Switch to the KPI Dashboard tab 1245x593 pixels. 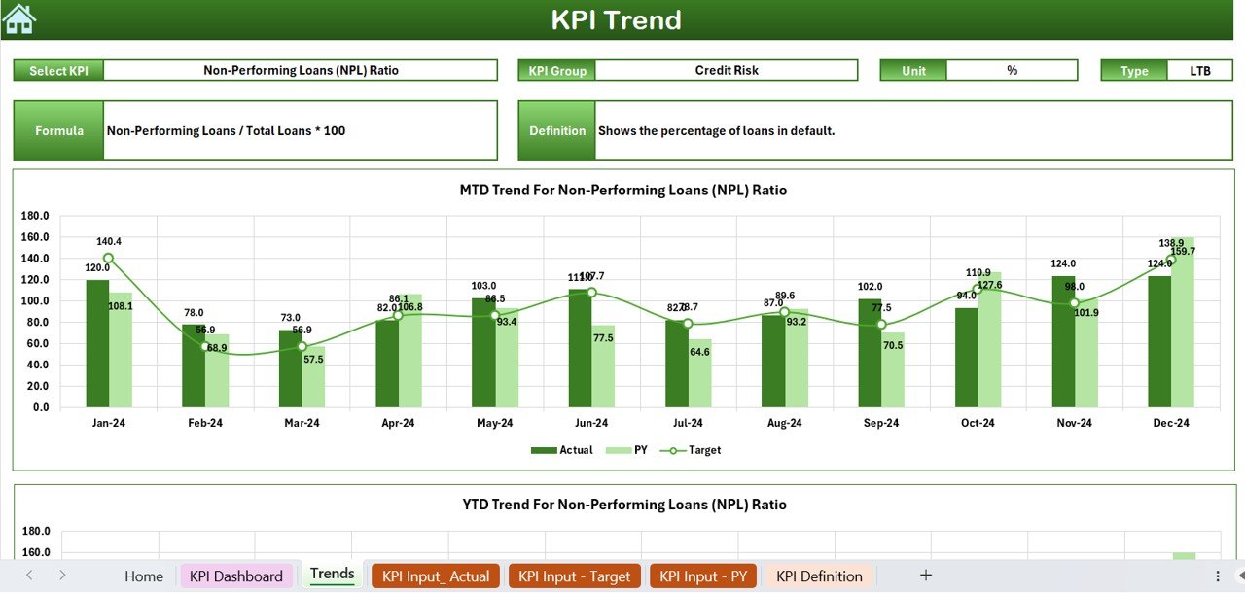coord(236,576)
